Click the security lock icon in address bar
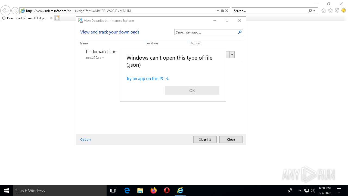The height and width of the screenshot is (196, 348). tap(222, 11)
